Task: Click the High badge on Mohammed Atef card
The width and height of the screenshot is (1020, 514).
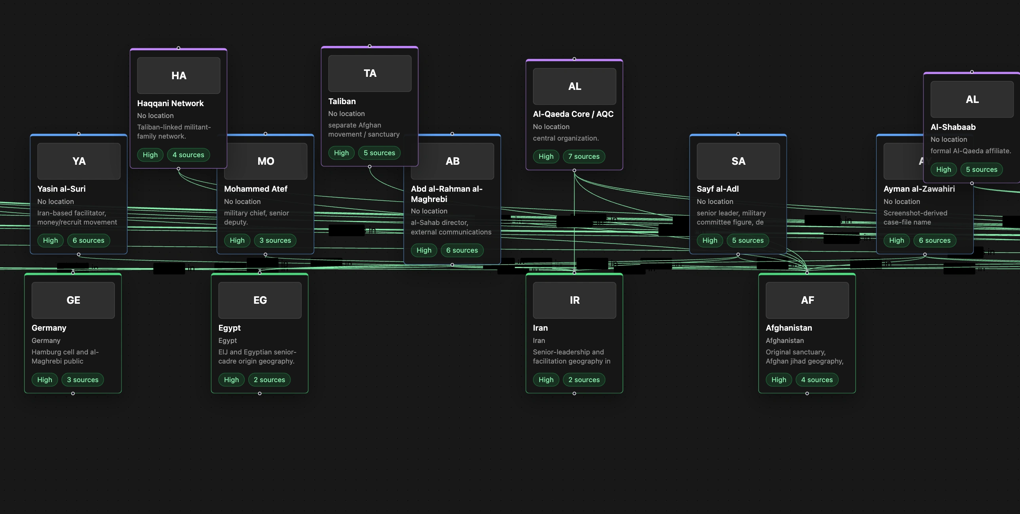Action: (x=237, y=240)
